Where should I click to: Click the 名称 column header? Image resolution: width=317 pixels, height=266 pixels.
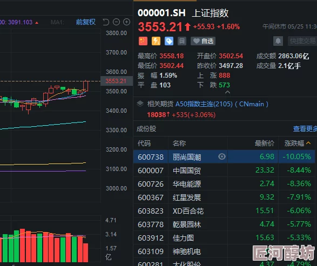179,143
